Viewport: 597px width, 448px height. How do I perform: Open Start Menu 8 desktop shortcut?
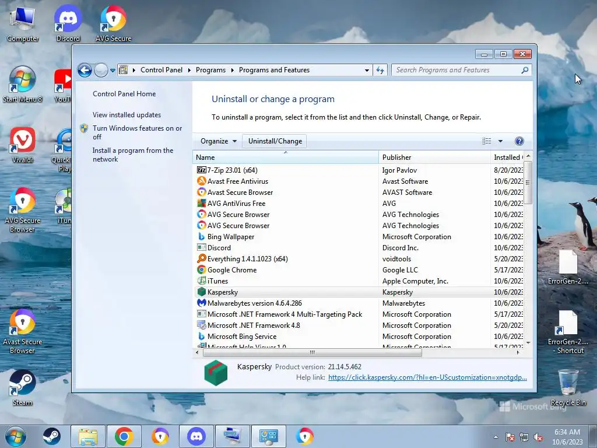23,84
